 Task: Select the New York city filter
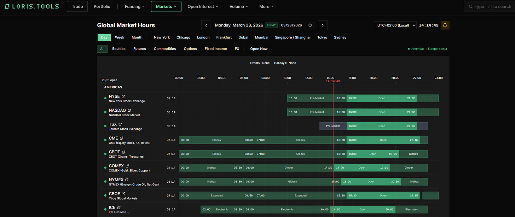162,37
